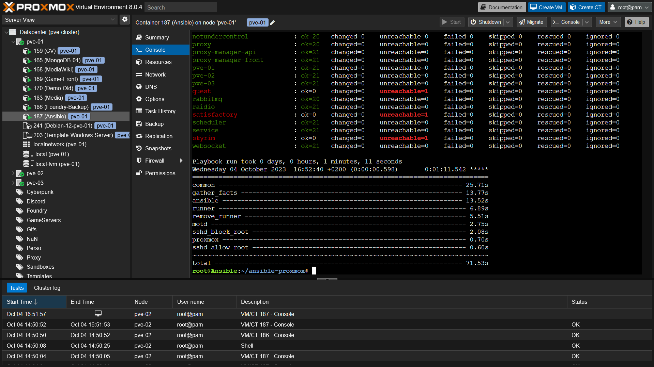The width and height of the screenshot is (654, 367).
Task: Select the Proxy tag
Action: point(33,257)
